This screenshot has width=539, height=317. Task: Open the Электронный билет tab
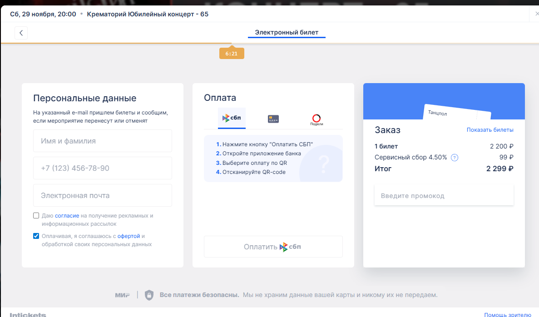coord(287,33)
